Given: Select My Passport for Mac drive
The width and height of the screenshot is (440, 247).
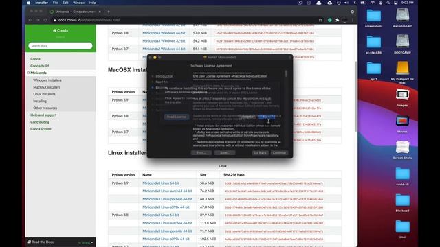Looking at the screenshot, I should [x=402, y=73].
